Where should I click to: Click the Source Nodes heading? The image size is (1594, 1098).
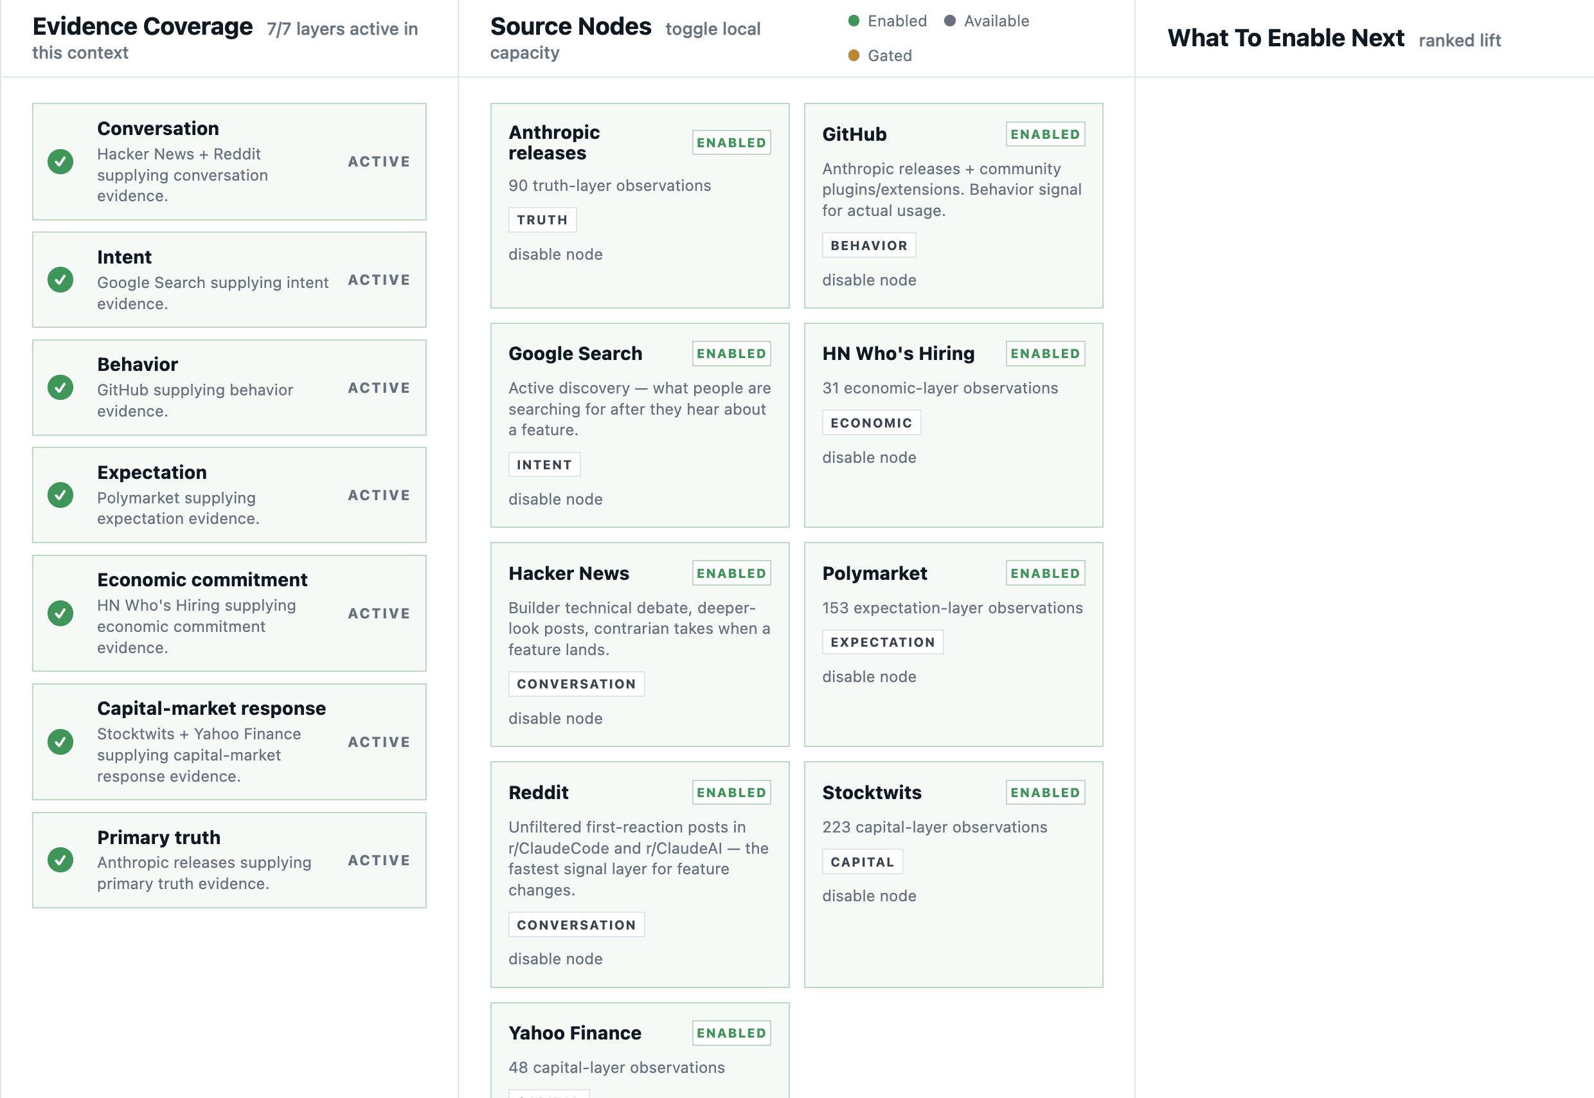click(571, 27)
